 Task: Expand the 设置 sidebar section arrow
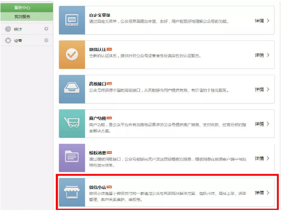point(46,40)
